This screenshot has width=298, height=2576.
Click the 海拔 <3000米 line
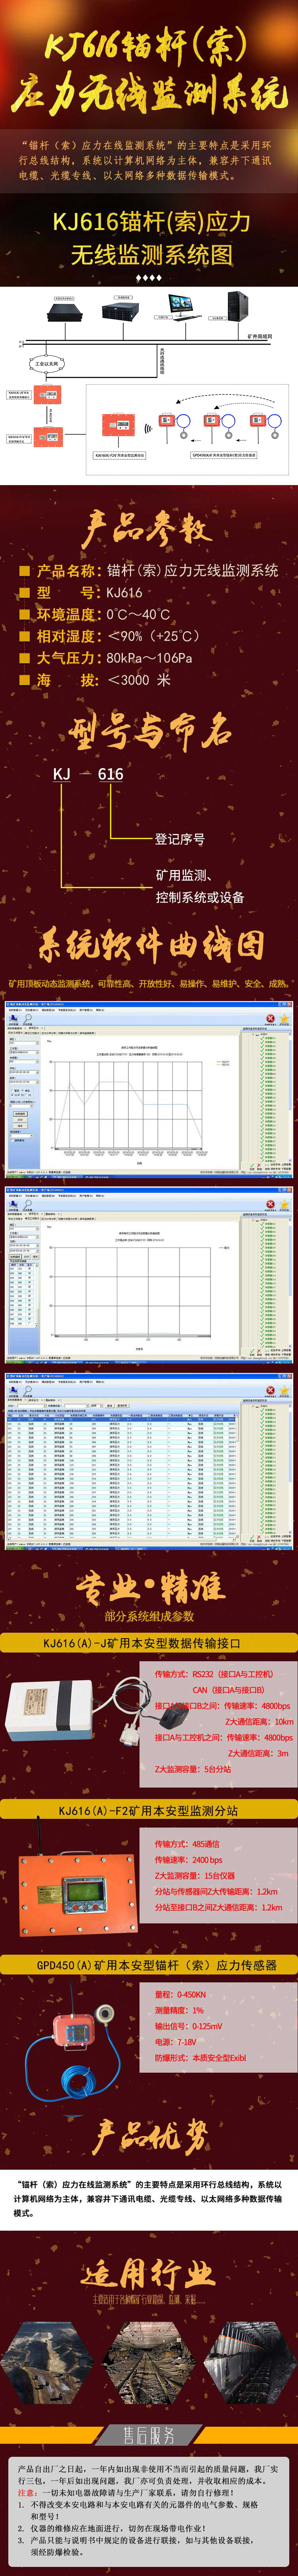95,679
